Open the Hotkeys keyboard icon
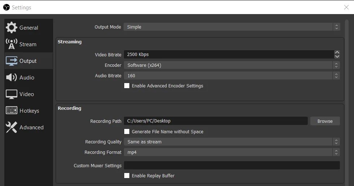Image resolution: width=354 pixels, height=186 pixels. [x=11, y=111]
